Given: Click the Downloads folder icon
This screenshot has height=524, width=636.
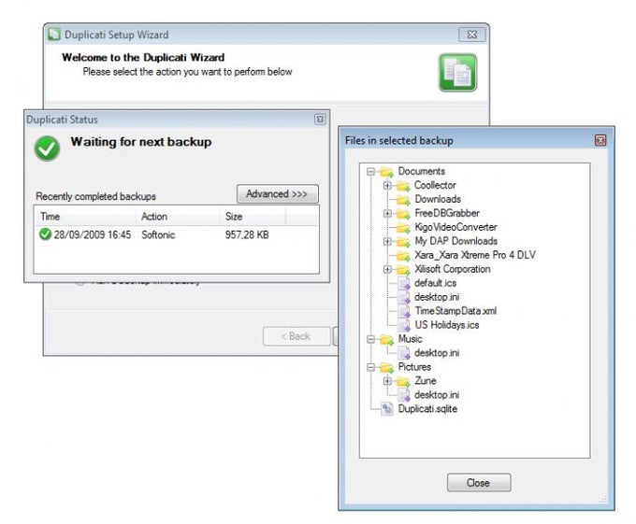Looking at the screenshot, I should 403,200.
